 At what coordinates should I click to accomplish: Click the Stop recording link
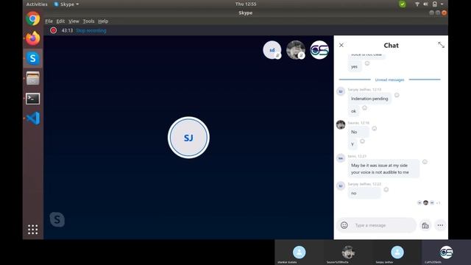[x=91, y=31]
